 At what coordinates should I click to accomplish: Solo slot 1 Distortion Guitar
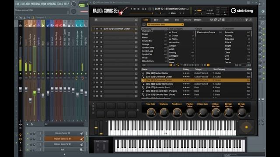pyautogui.click(x=101, y=29)
